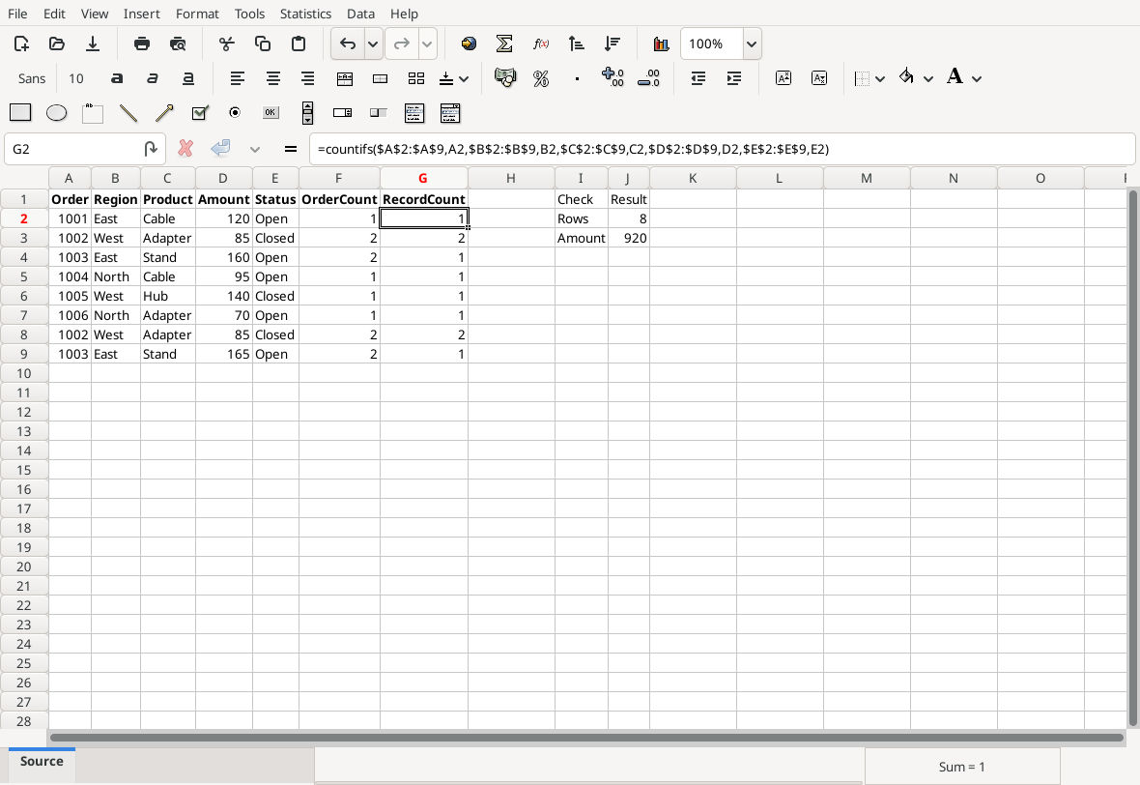
Task: Open an existing file
Action: (x=57, y=44)
